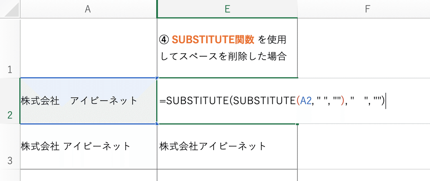Click the blue A2 reference inside the formula

click(307, 101)
